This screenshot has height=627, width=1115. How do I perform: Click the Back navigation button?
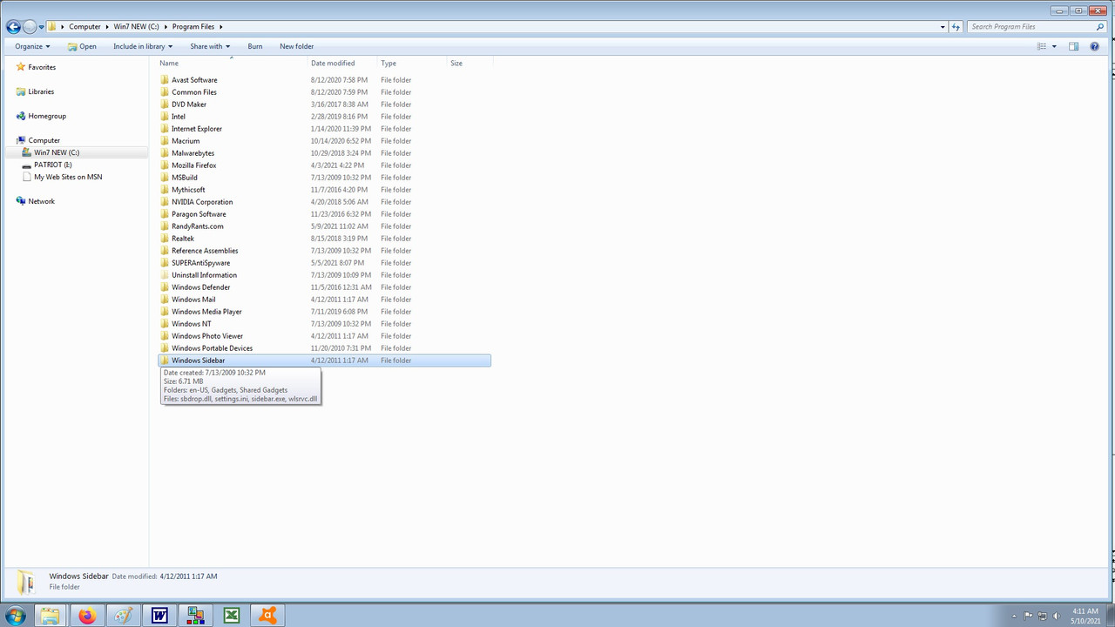13,26
